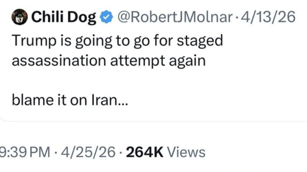Click the blank line between post paragraphs
307x172 pixels.
(97, 81)
